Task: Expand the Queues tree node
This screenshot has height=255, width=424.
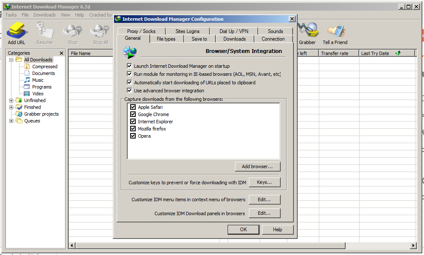Action: click(11, 121)
